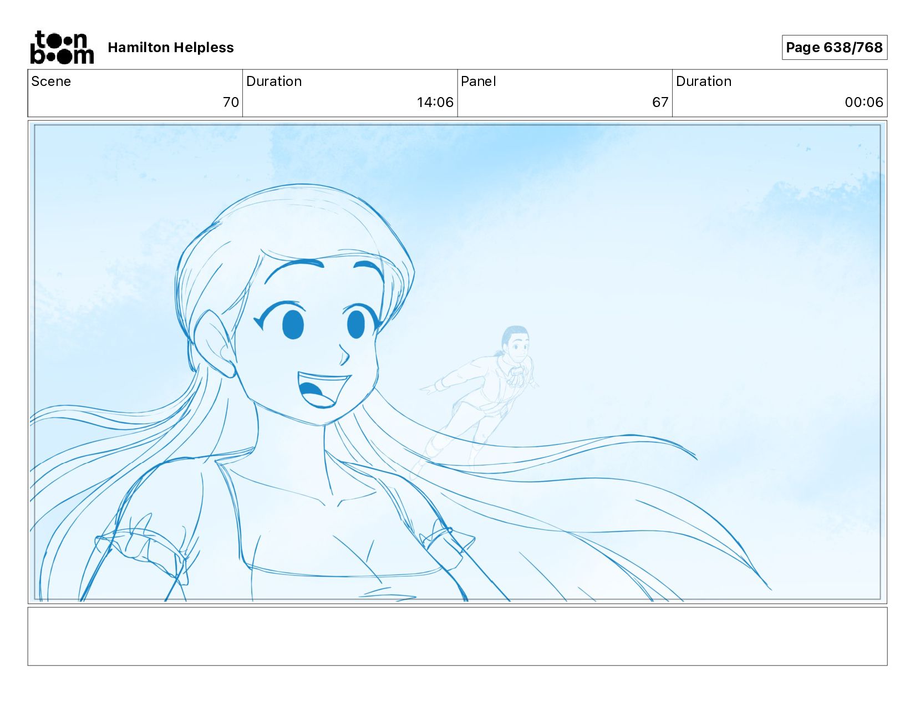Click the Toon Boom logo

62,47
